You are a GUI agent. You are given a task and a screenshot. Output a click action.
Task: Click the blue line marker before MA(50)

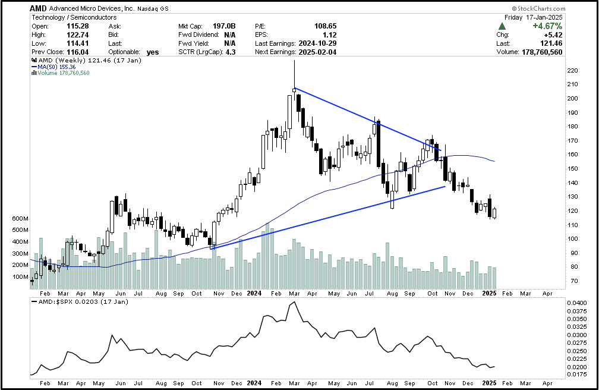34,67
